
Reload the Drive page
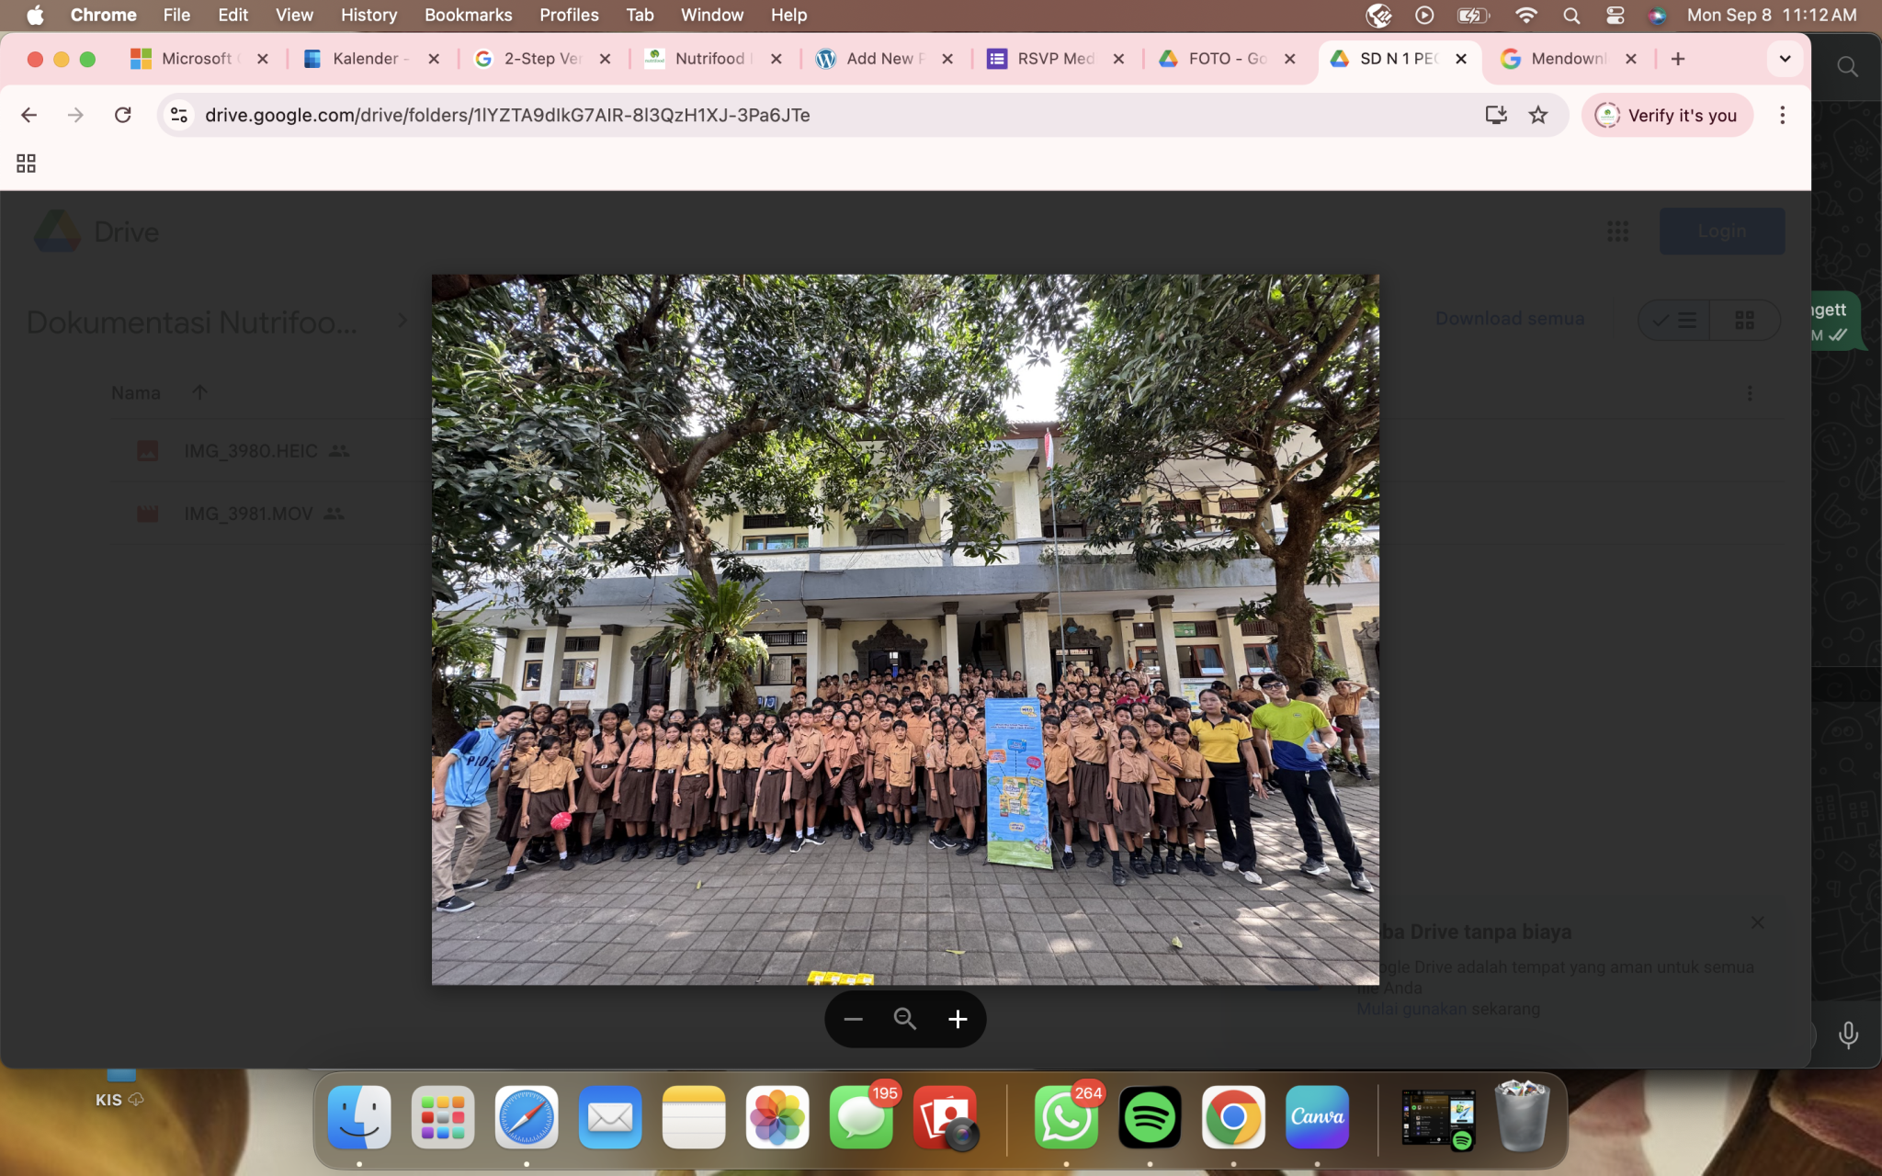122,115
